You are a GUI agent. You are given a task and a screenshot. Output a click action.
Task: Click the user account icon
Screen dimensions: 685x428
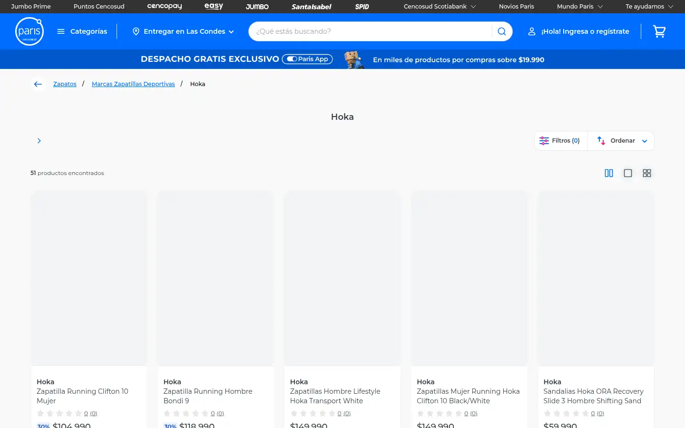click(x=532, y=31)
